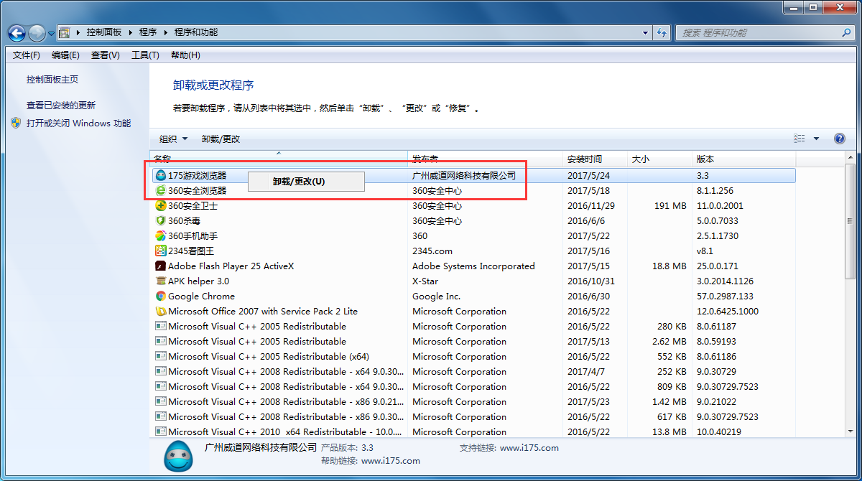Click install date 2016/11/29 cell
Image resolution: width=862 pixels, height=481 pixels.
[590, 205]
